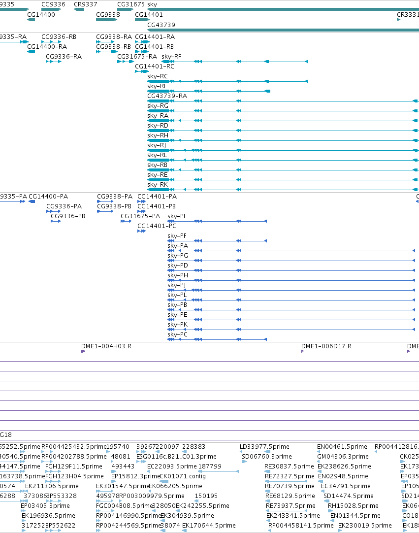Select the sky-PC protein label
Image resolution: width=419 pixels, height=533 pixels.
pyautogui.click(x=177, y=334)
